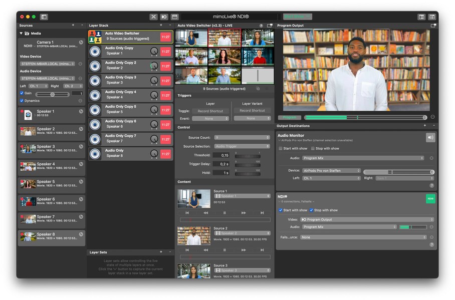This screenshot has width=455, height=300.
Task: Toggle live button on Audio Only Copy 3
Action: point(165,81)
